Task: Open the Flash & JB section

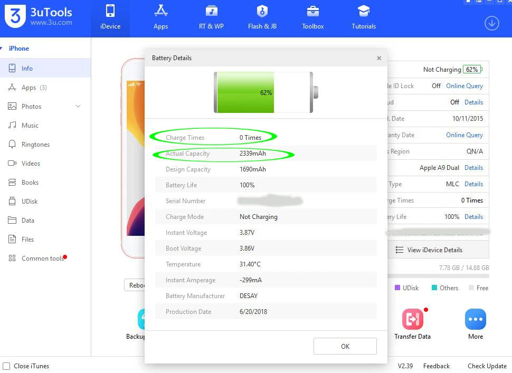Action: click(x=262, y=18)
